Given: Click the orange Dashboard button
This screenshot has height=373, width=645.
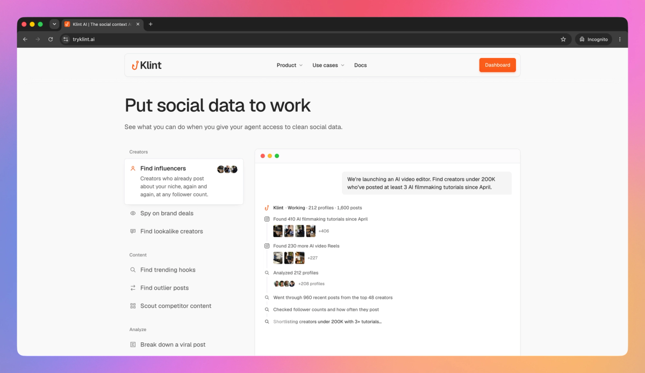Looking at the screenshot, I should click(x=498, y=65).
